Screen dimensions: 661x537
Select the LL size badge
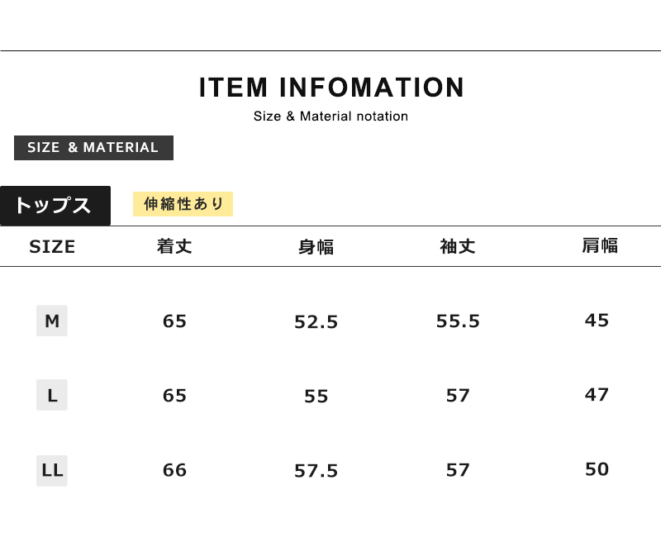click(52, 470)
